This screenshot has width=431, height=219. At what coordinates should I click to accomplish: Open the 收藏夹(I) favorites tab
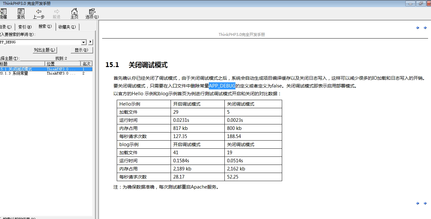pyautogui.click(x=67, y=27)
